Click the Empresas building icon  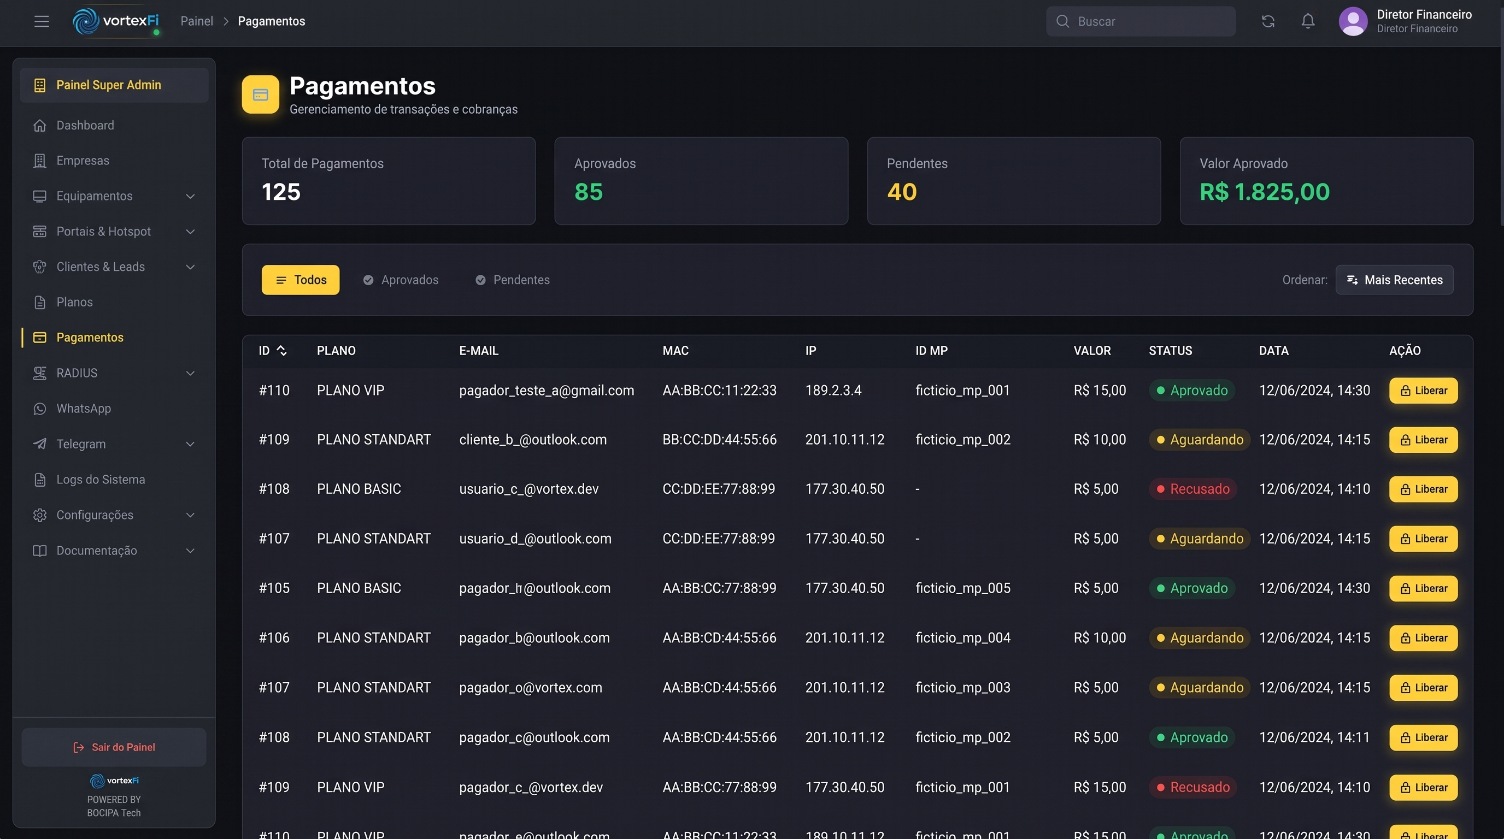point(40,161)
